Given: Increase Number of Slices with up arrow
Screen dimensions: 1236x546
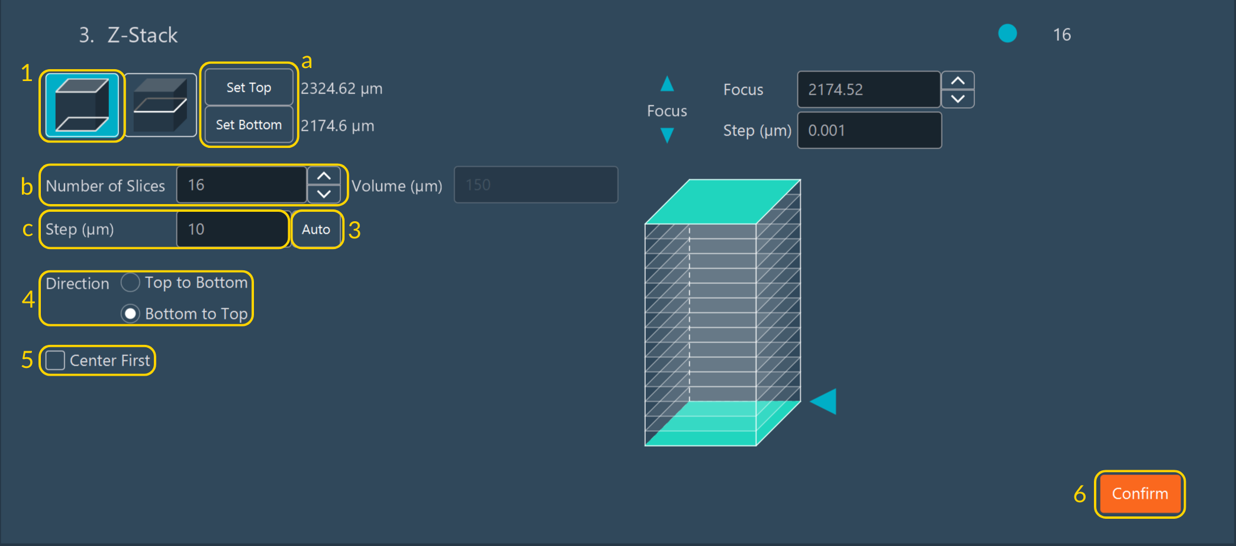Looking at the screenshot, I should [324, 176].
